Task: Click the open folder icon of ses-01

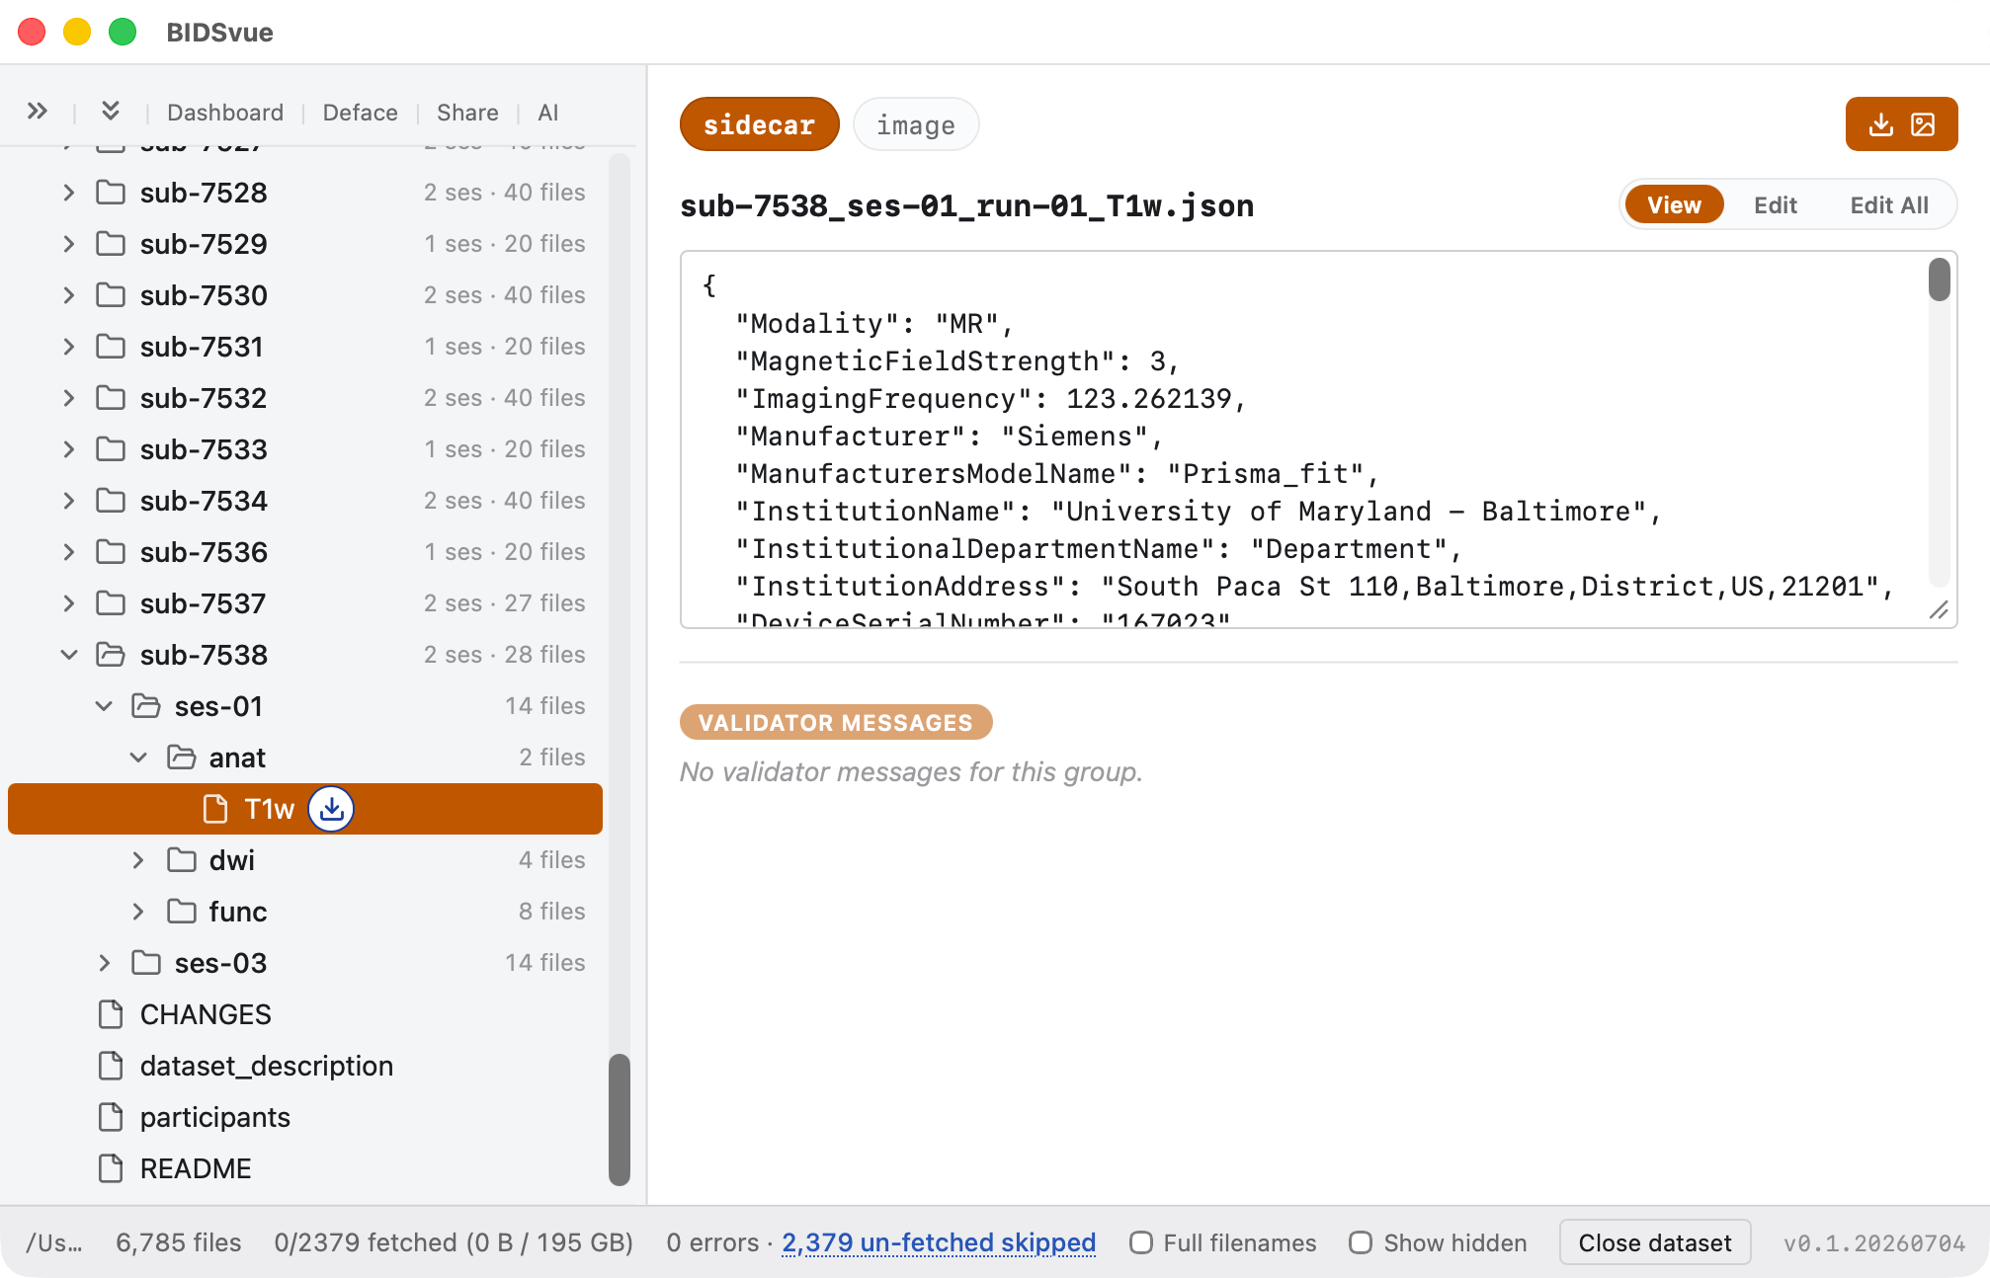Action: 146,706
